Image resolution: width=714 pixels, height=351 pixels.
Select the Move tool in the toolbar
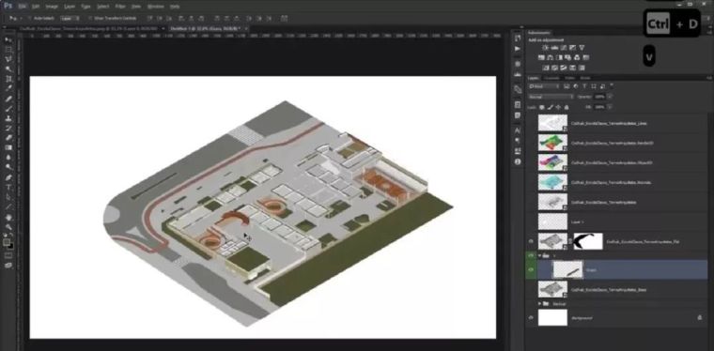tap(8, 40)
